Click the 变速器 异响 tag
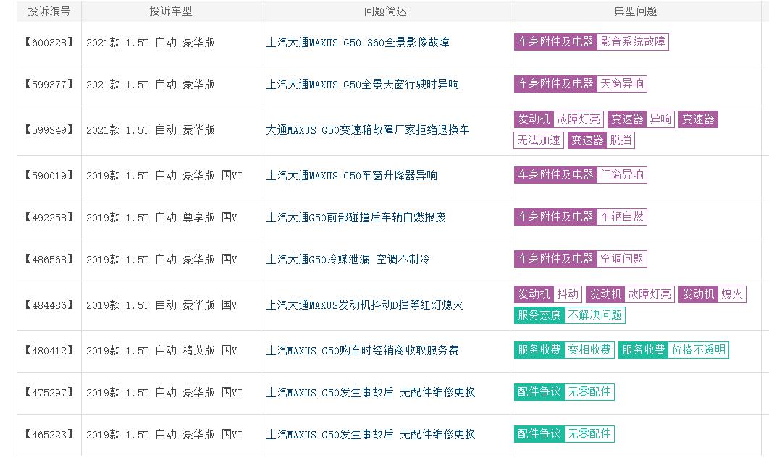 point(641,119)
